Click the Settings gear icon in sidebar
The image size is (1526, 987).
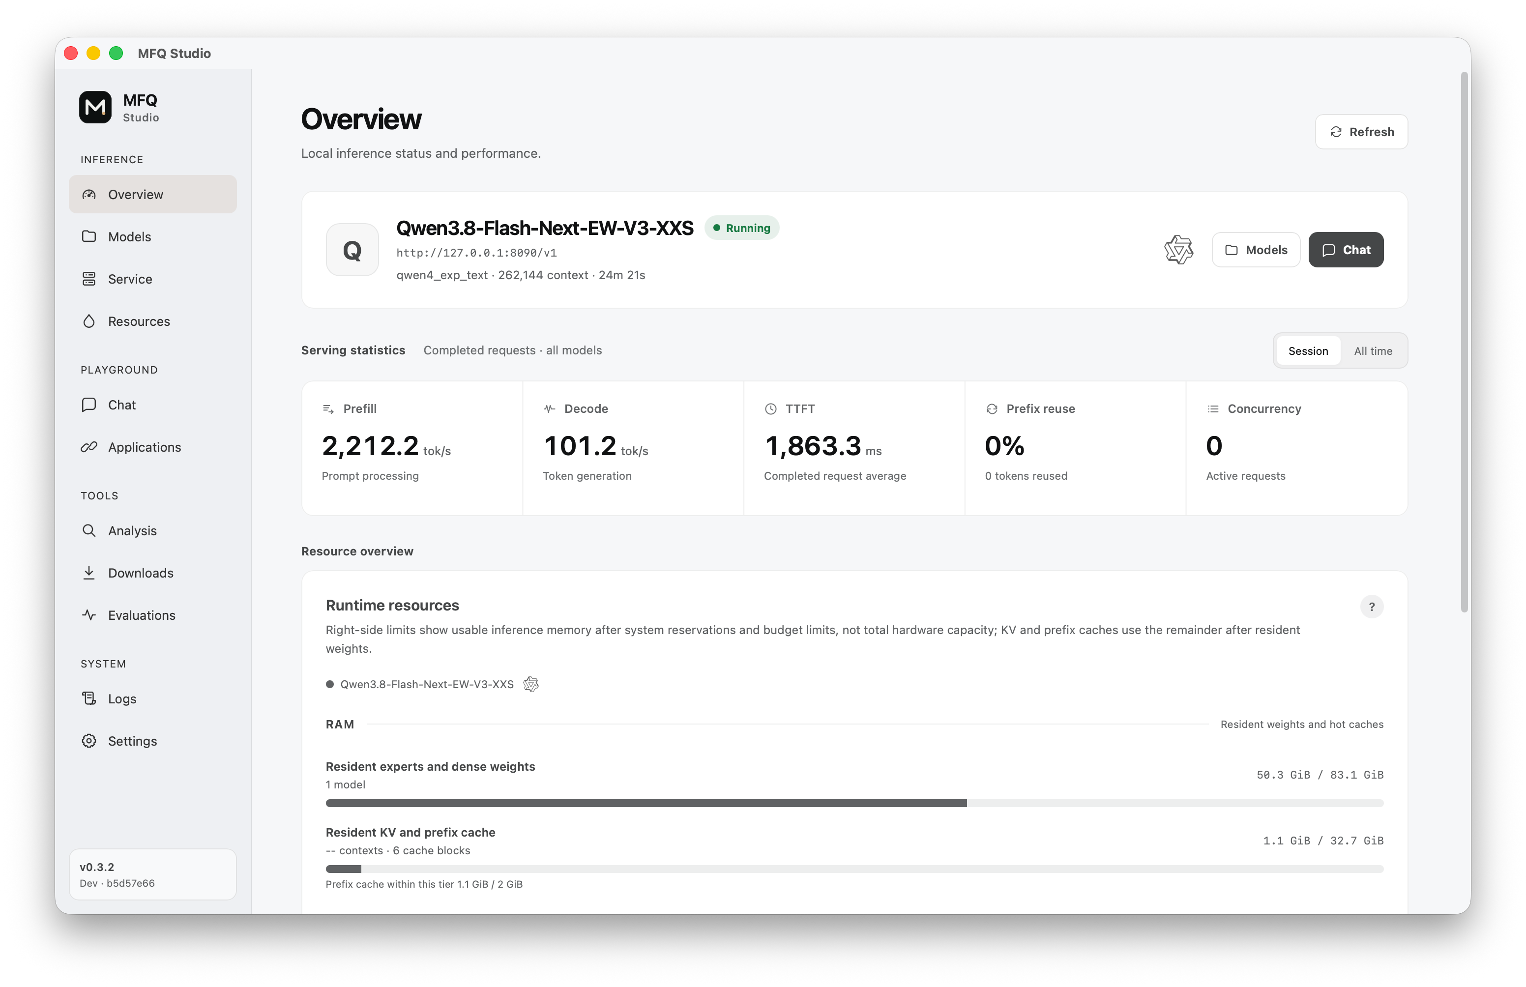pyautogui.click(x=89, y=740)
